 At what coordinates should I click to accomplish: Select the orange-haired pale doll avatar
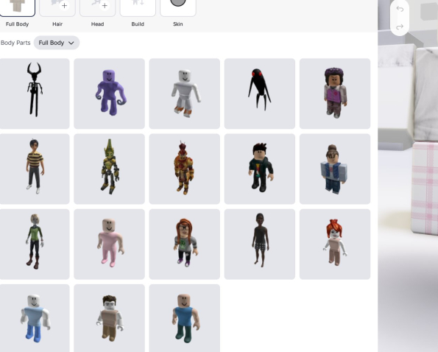(x=335, y=244)
